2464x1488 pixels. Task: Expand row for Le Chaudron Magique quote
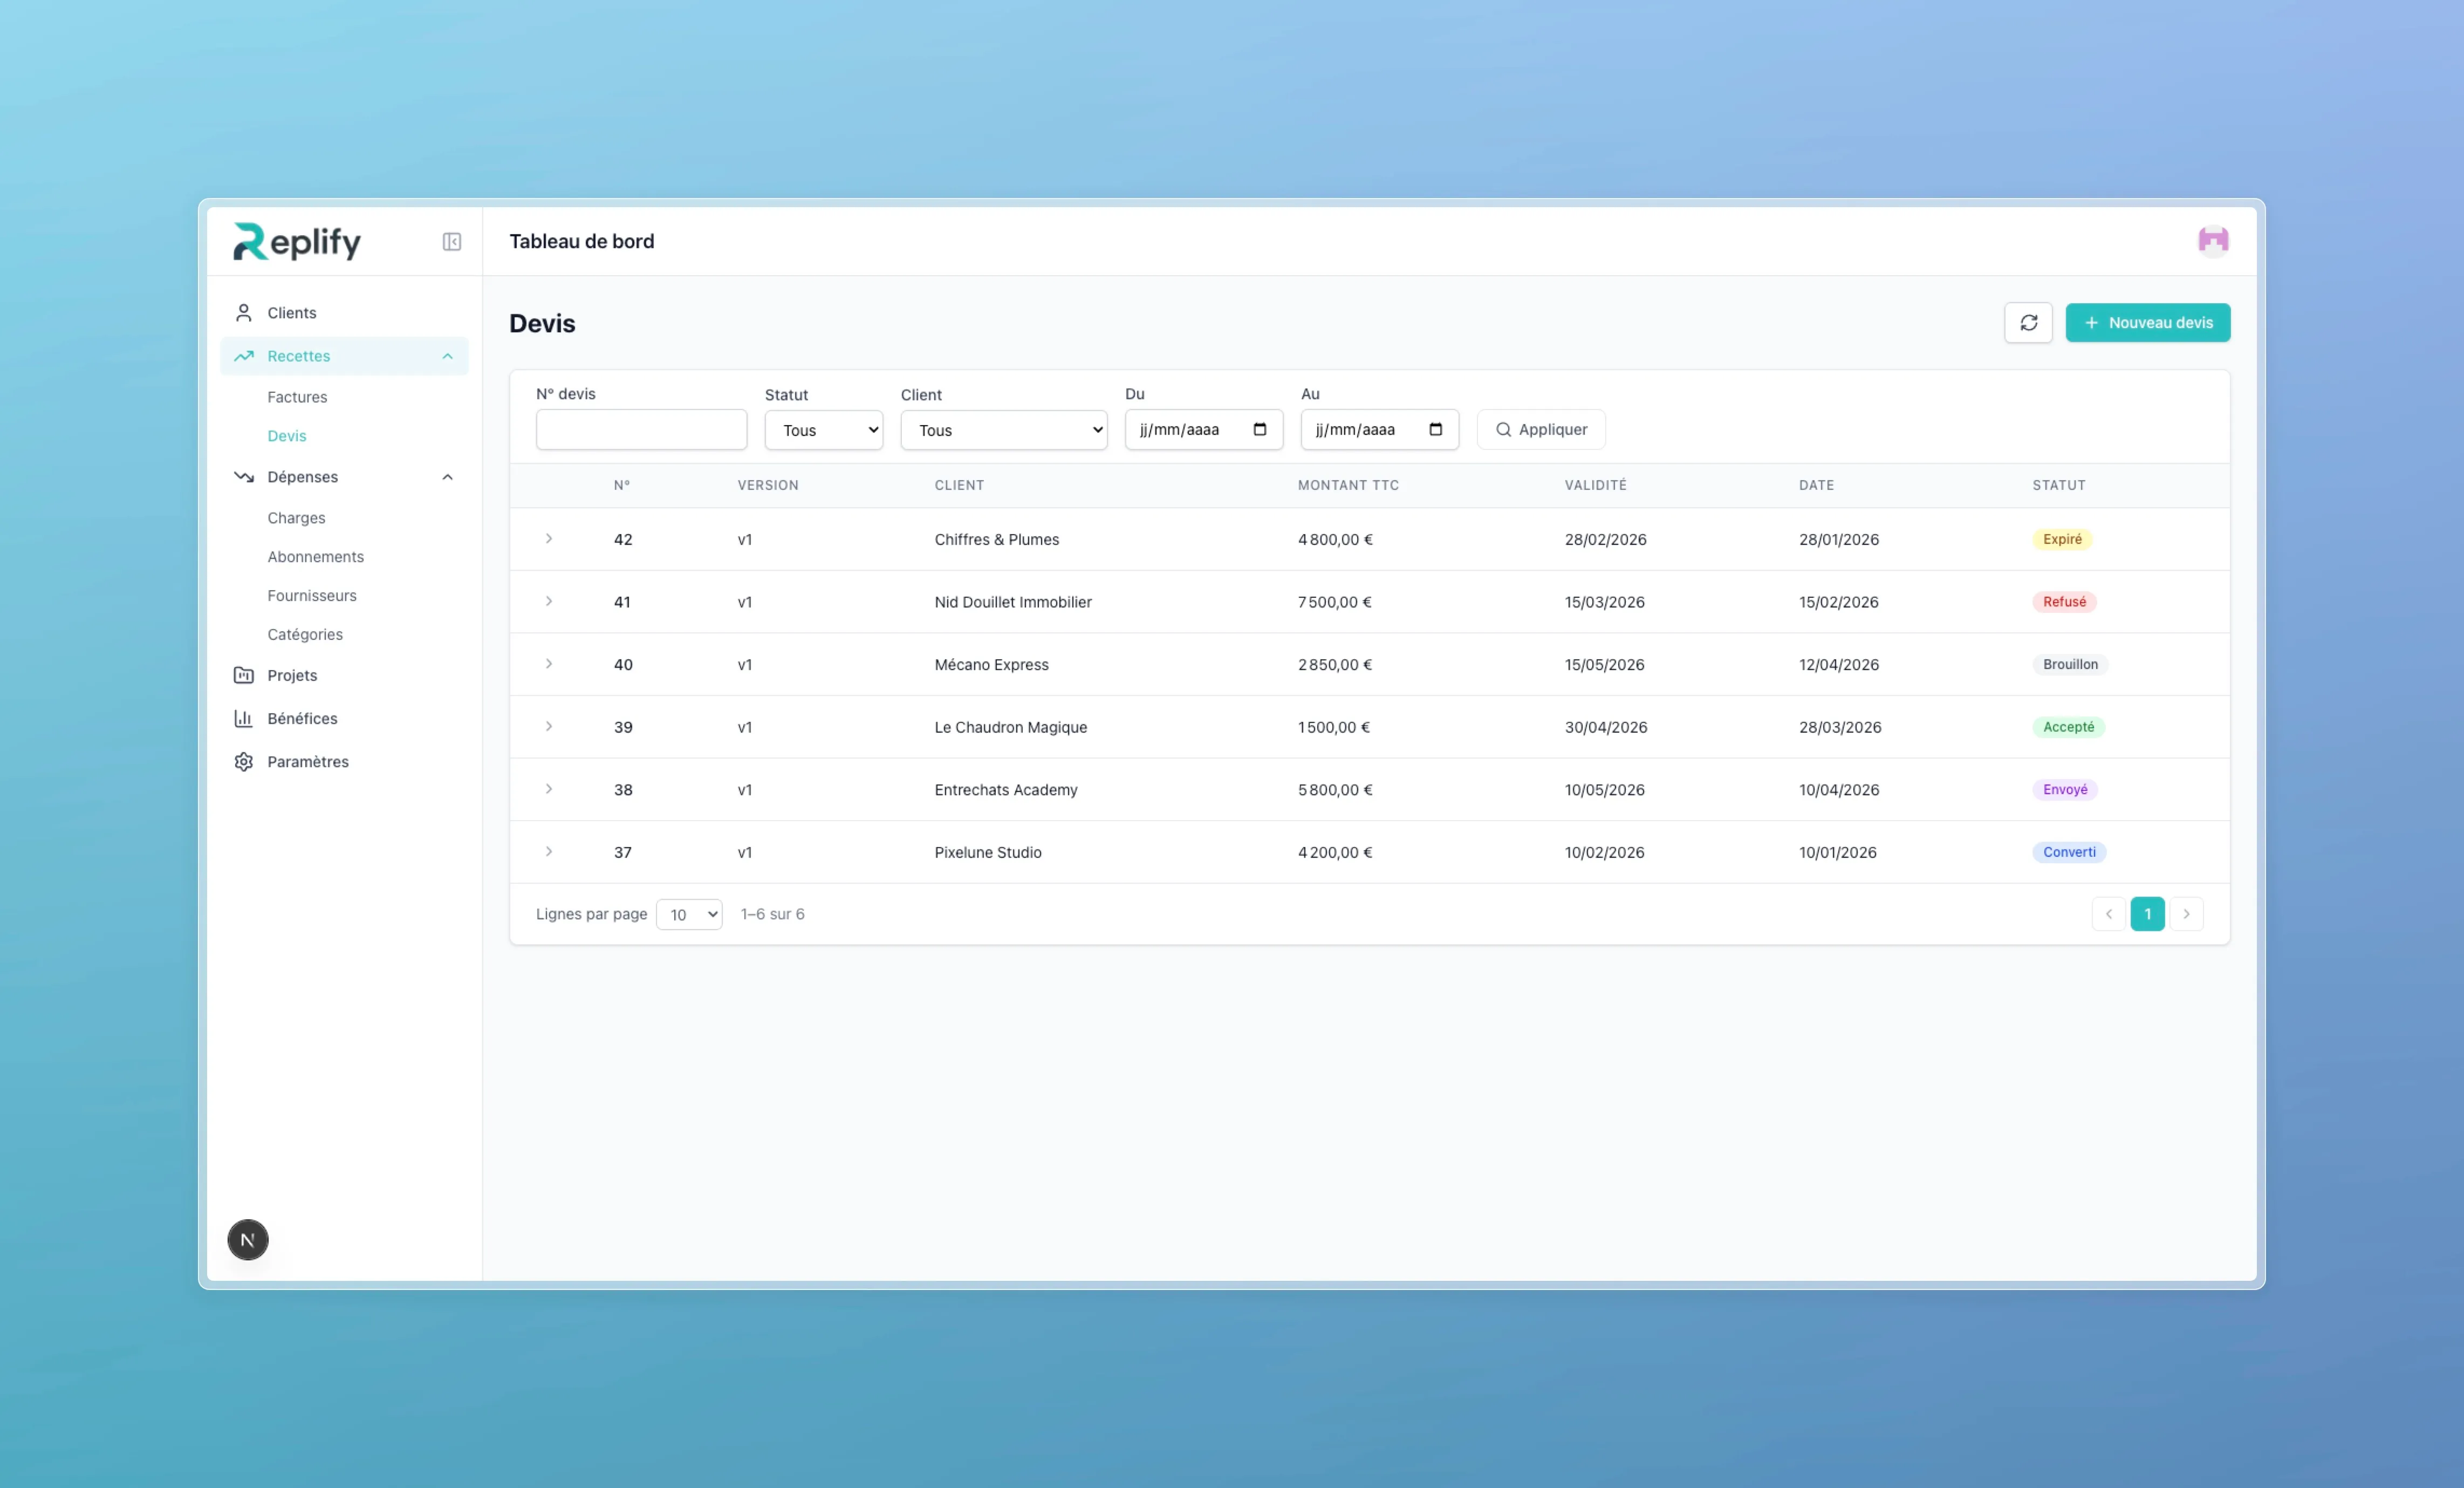[x=548, y=726]
